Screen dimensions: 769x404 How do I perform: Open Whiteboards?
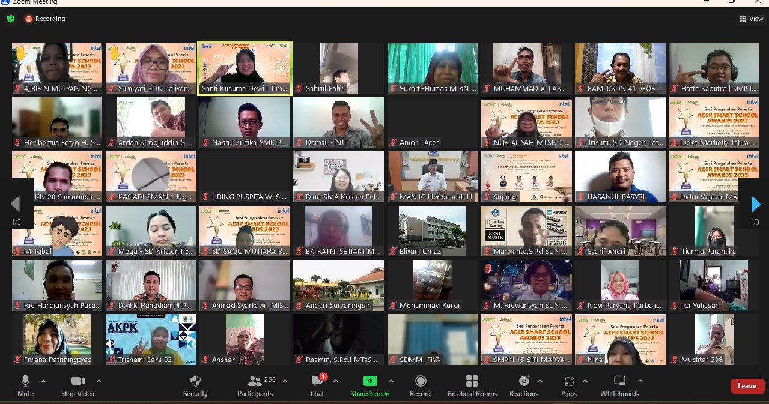tap(619, 386)
